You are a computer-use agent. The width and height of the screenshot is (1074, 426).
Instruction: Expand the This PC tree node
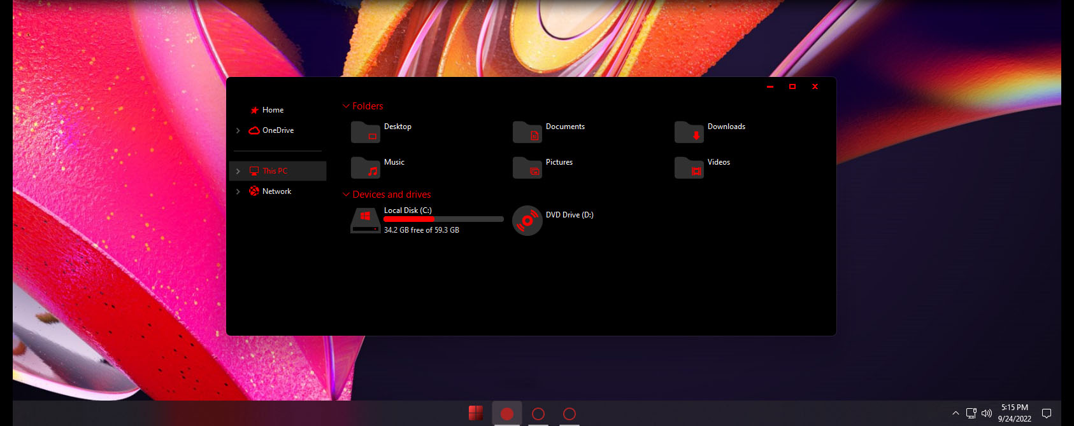(x=238, y=171)
